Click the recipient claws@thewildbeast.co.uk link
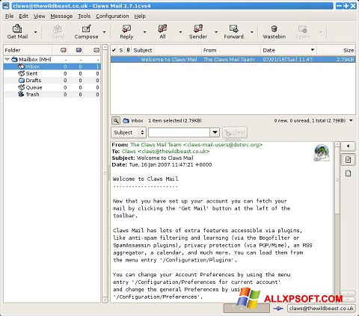The width and height of the screenshot is (359, 316). point(166,152)
